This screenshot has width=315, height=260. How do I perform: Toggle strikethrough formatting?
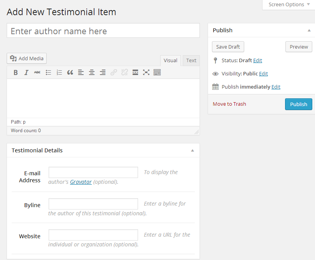pos(37,72)
